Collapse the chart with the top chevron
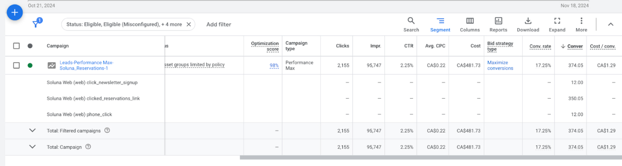This screenshot has height=166, width=622. click(x=611, y=24)
